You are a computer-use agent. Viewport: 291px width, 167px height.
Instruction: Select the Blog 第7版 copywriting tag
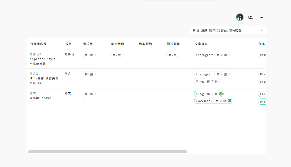tap(207, 81)
